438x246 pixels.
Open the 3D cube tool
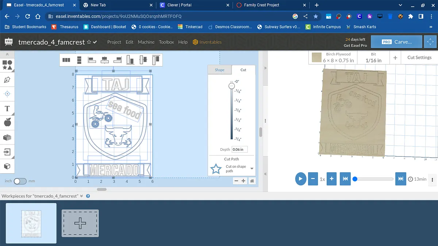[x=7, y=166]
